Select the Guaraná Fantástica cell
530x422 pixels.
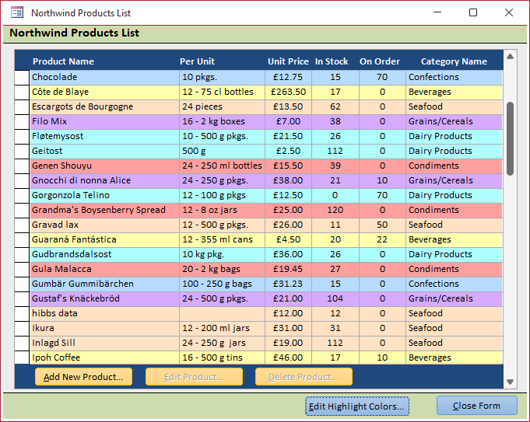pos(104,239)
